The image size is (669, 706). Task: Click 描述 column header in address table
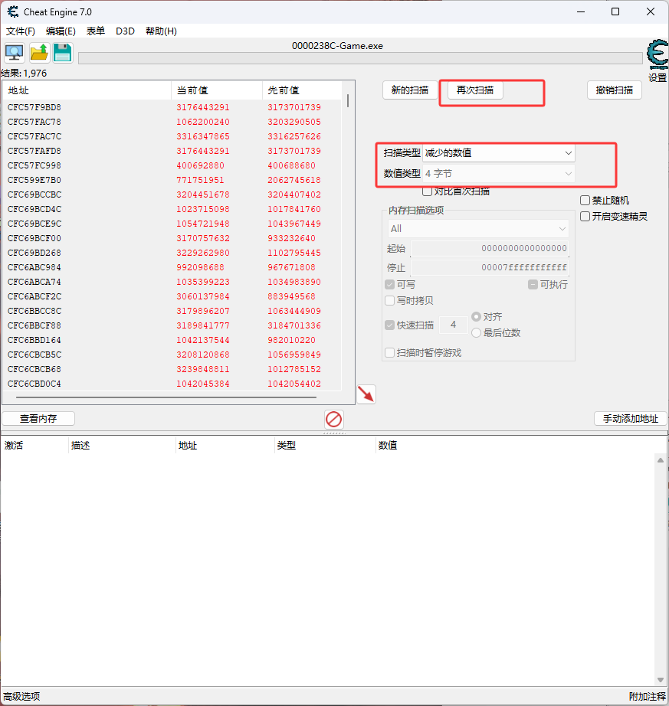pyautogui.click(x=122, y=446)
